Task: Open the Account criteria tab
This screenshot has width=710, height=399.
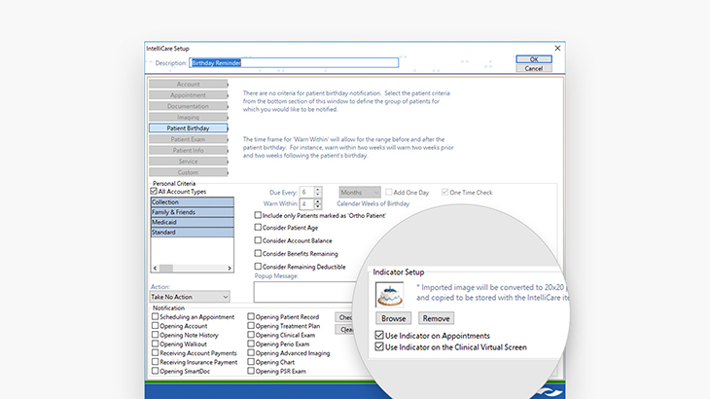Action: click(x=188, y=84)
